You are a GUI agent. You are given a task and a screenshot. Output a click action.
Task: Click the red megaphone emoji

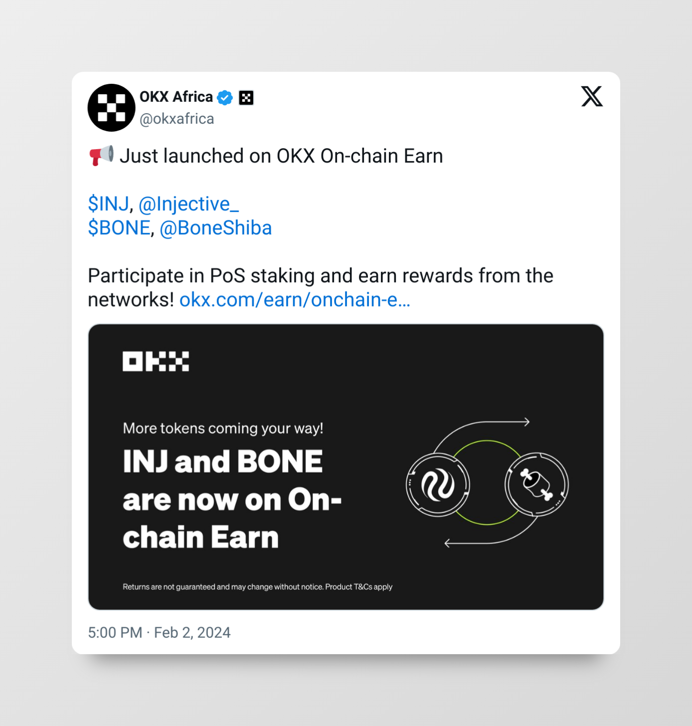[102, 156]
